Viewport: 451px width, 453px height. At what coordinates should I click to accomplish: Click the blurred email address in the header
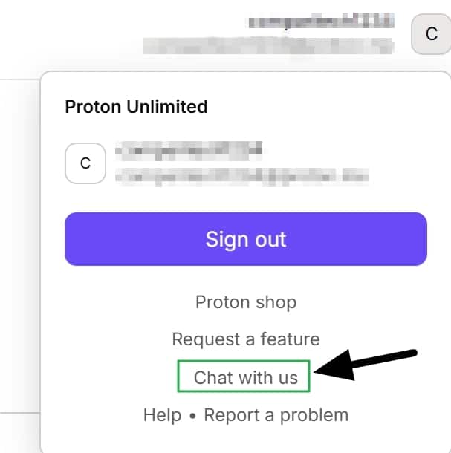[x=268, y=45]
